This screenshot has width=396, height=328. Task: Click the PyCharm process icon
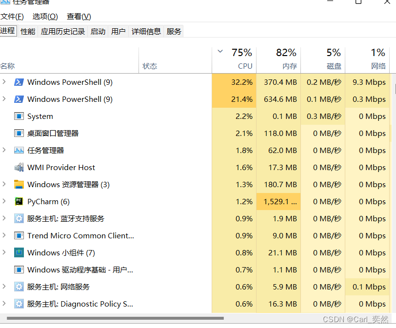19,201
